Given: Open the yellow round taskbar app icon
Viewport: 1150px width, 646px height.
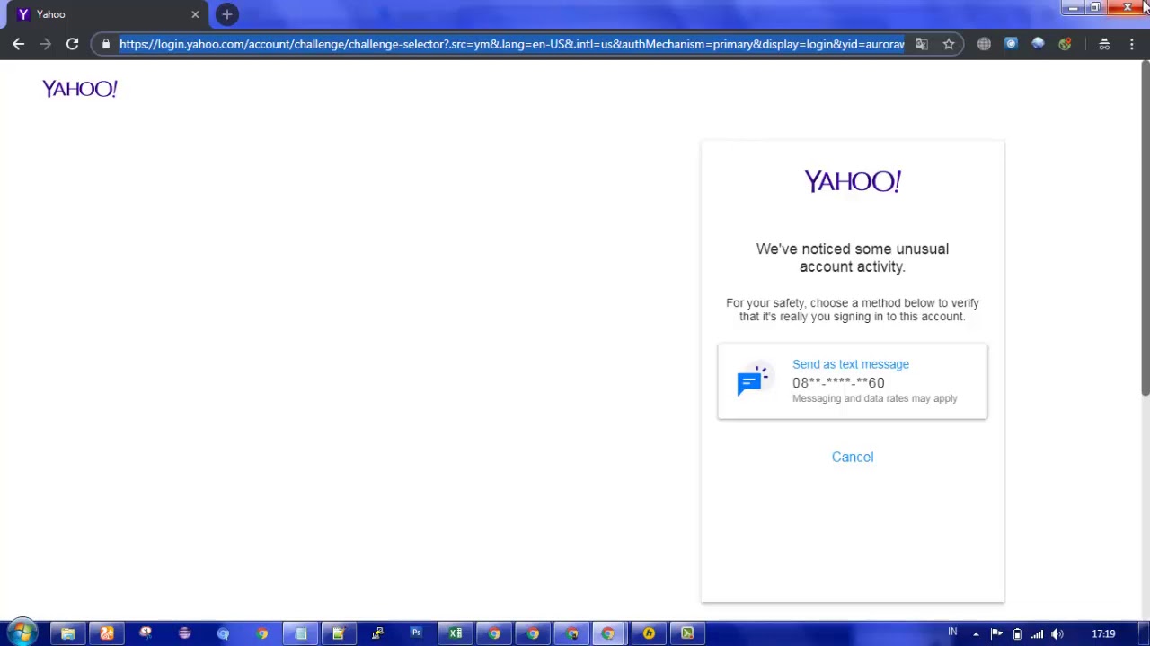Looking at the screenshot, I should coord(649,633).
